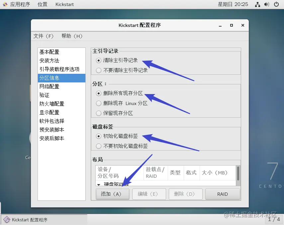Click the power icon in top panel
The image size is (284, 225).
[x=276, y=4]
